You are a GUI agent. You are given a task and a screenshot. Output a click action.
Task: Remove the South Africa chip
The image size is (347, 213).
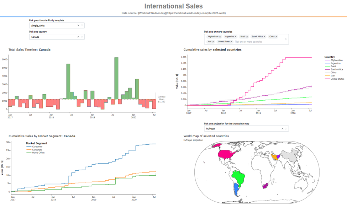click(264, 37)
